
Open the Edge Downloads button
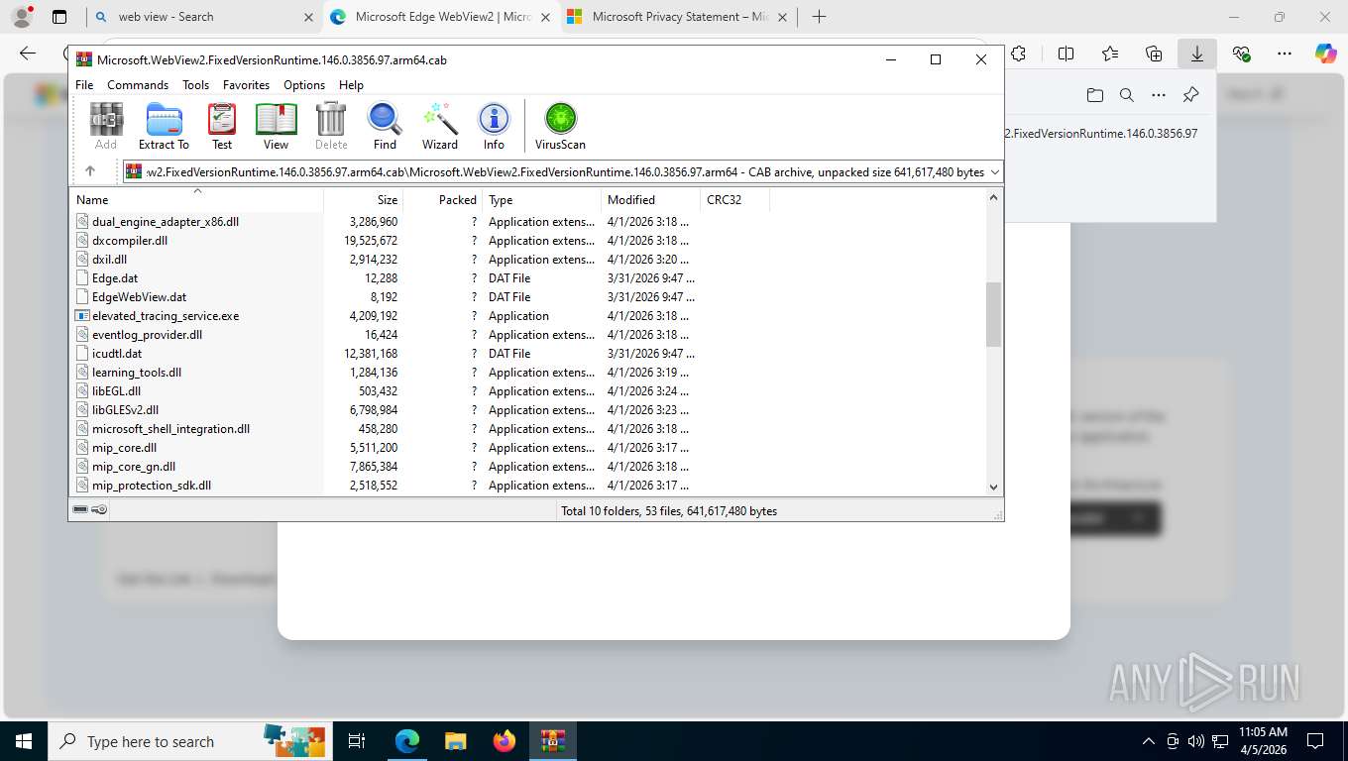tap(1197, 54)
